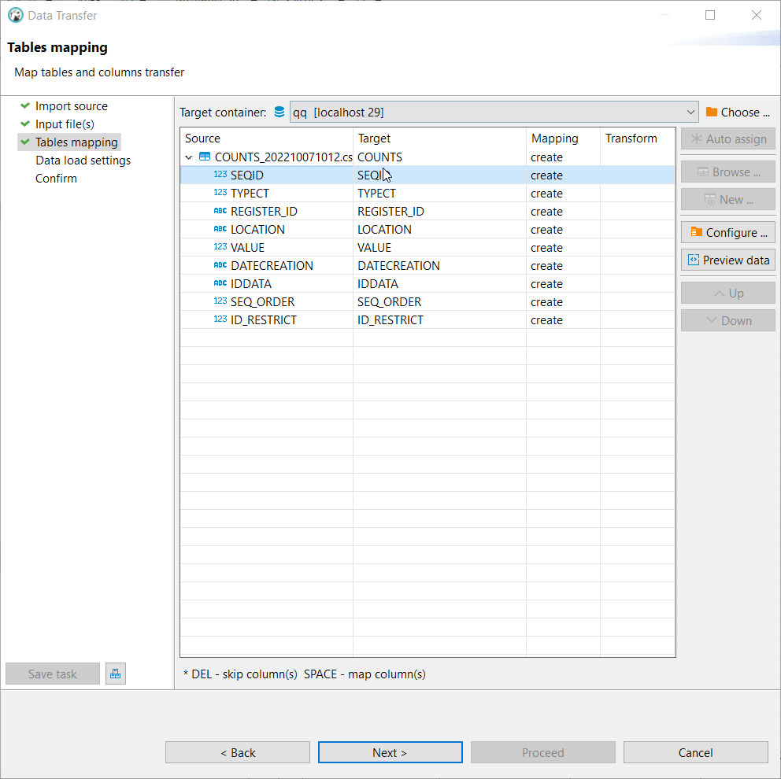Click the table icon beside COUNTS_202210071012.csv

click(x=204, y=157)
